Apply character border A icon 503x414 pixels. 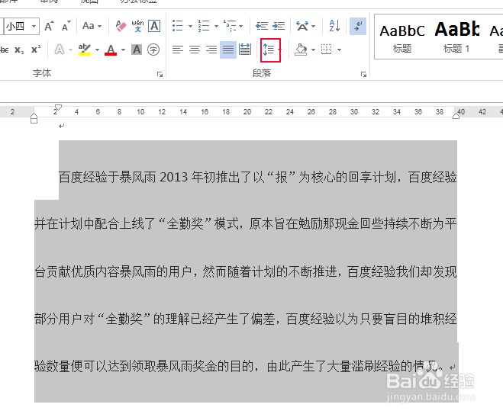coord(154,26)
